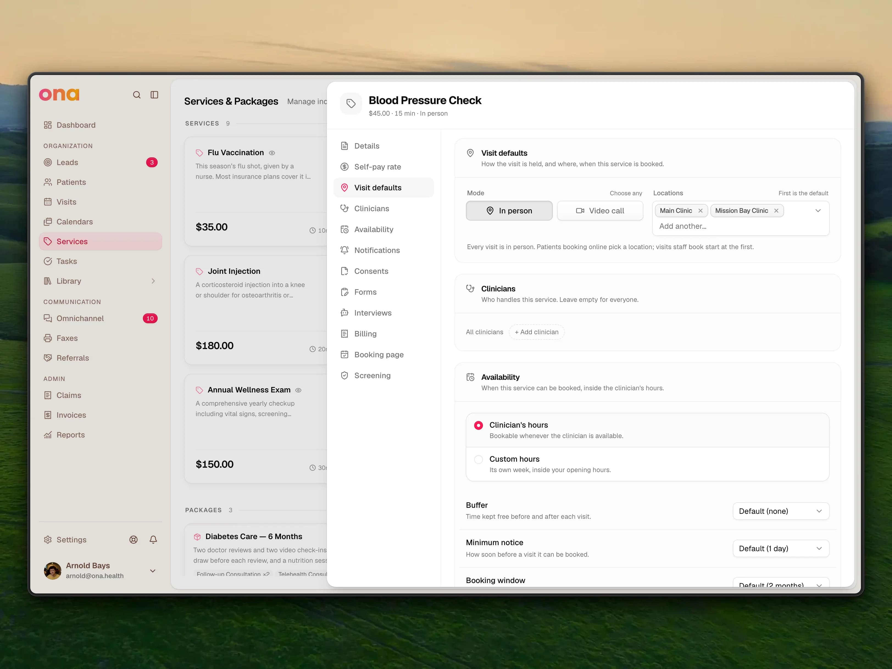Toggle Video call visit mode

(600, 211)
